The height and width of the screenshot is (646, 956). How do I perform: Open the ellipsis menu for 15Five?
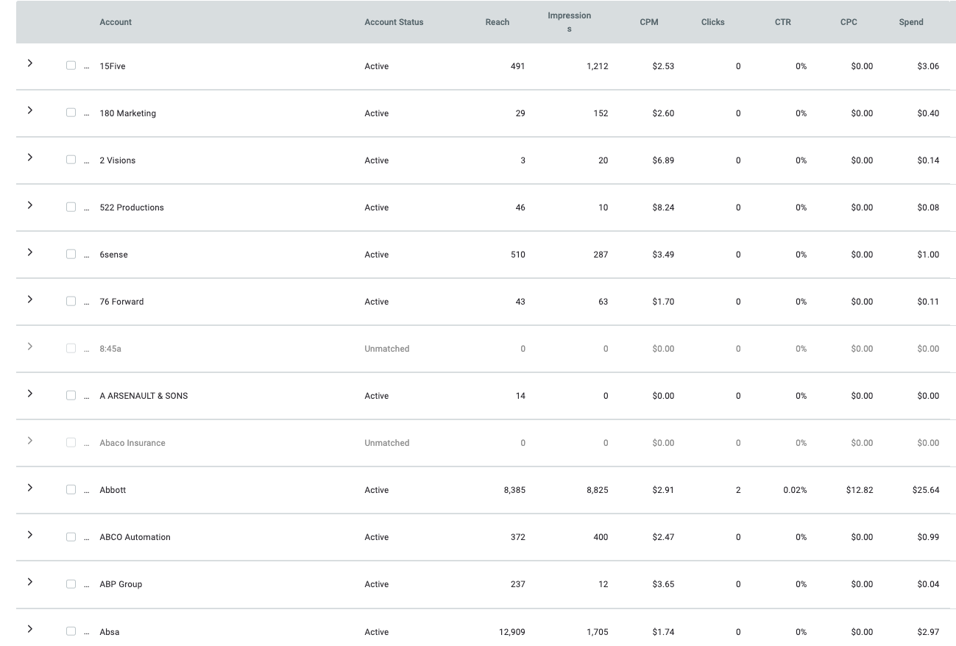click(87, 67)
